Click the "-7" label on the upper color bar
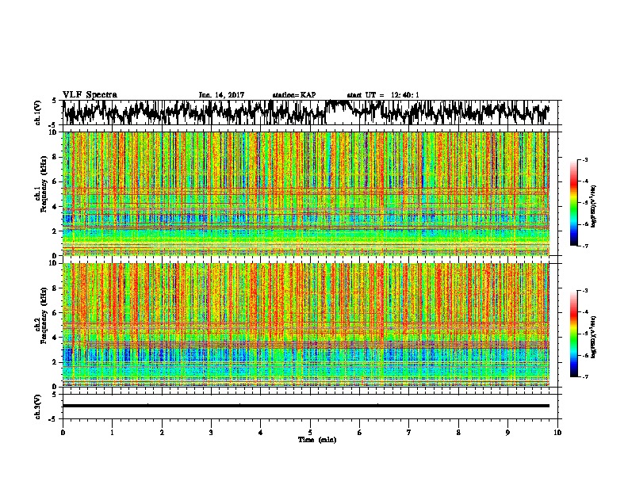Image resolution: width=628 pixels, height=485 pixels. pos(584,246)
